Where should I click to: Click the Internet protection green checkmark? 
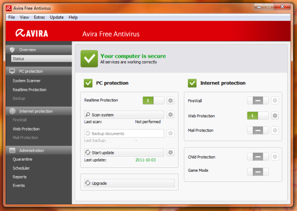[192, 83]
